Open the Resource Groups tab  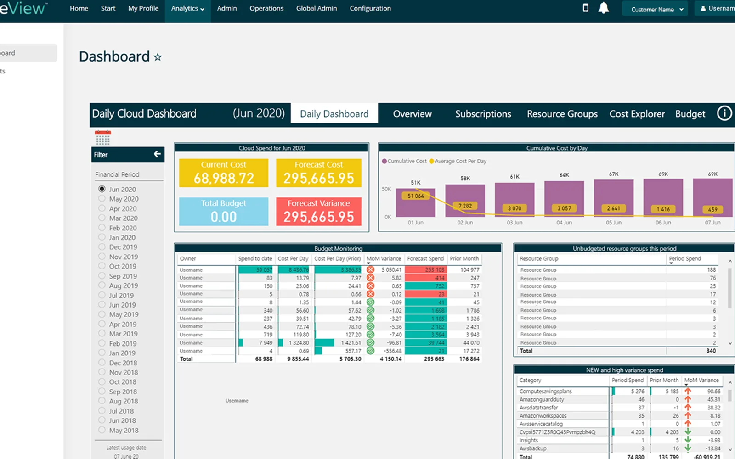pyautogui.click(x=562, y=114)
